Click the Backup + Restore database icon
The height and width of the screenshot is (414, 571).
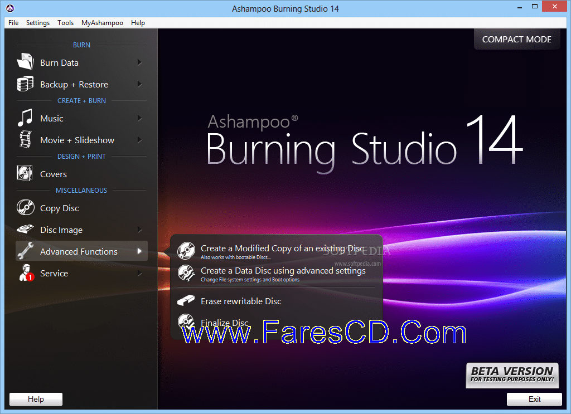25,84
